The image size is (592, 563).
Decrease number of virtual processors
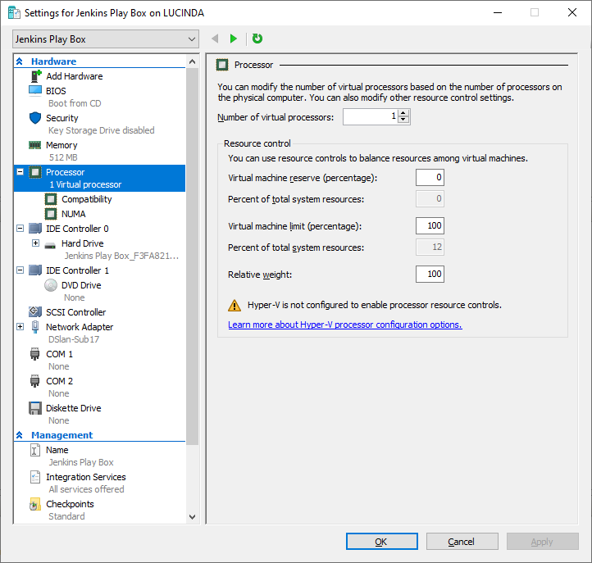click(x=403, y=120)
